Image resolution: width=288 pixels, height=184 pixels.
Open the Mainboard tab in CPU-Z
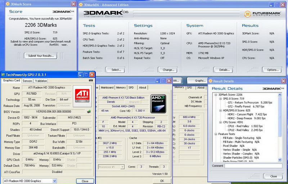107,87
